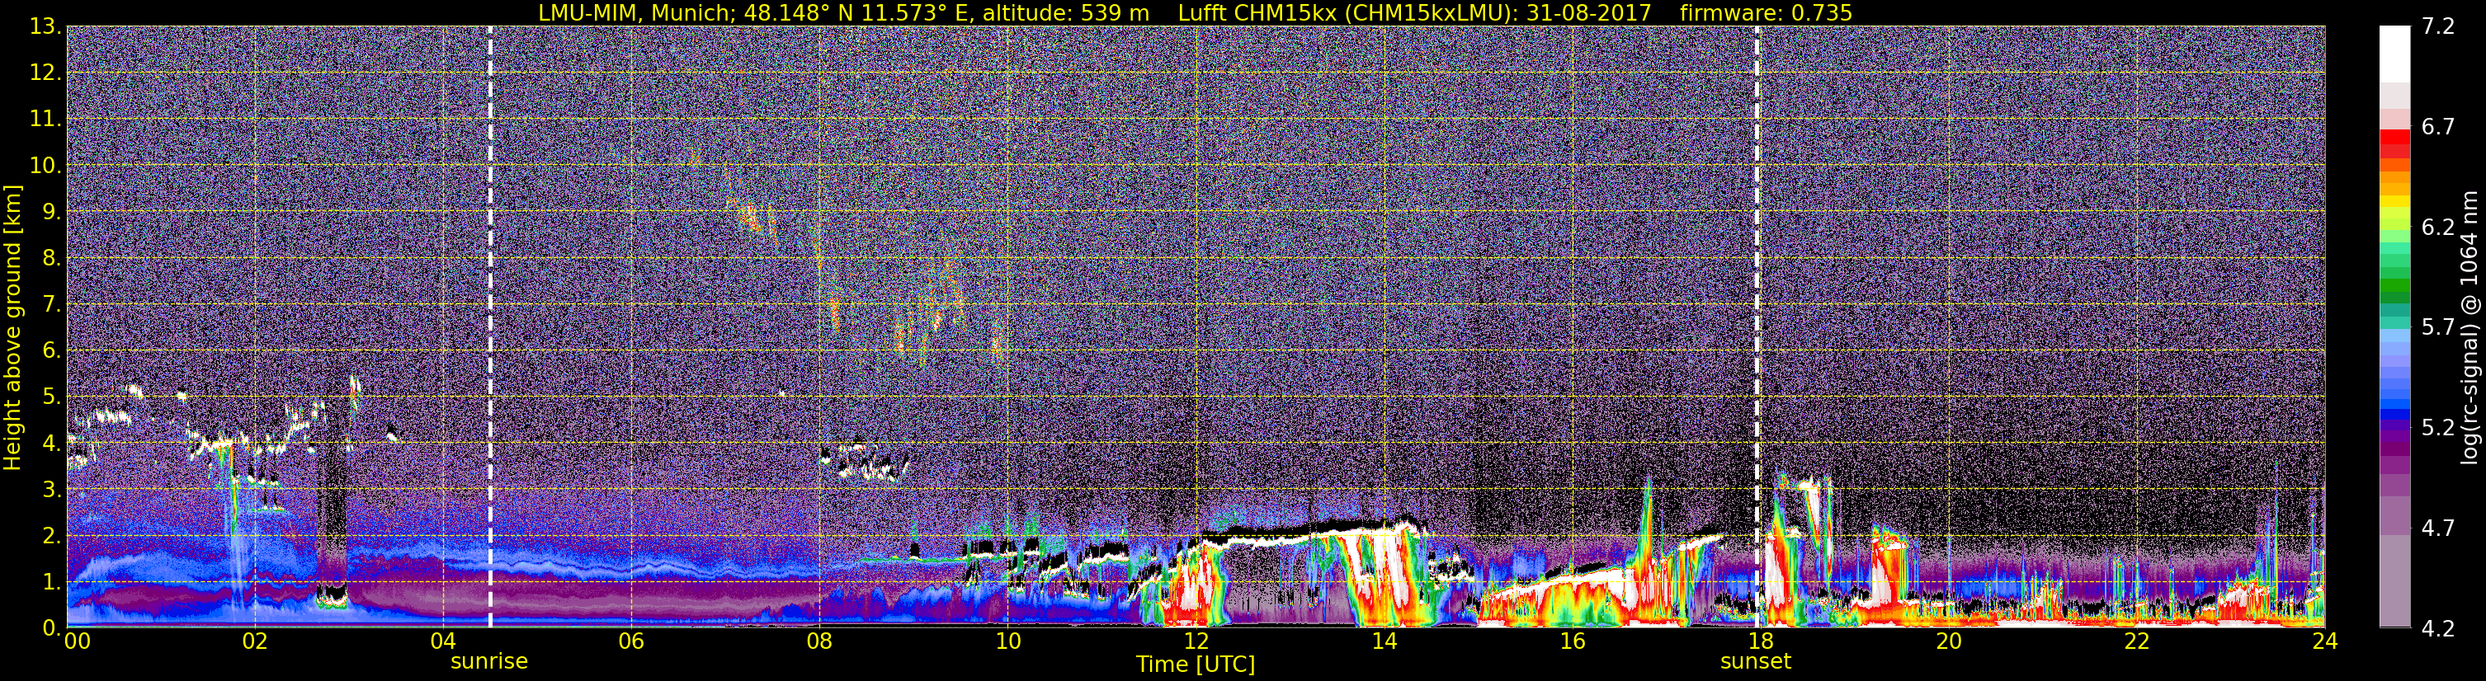Click the time axis tick label 22

pyautogui.click(x=2137, y=642)
